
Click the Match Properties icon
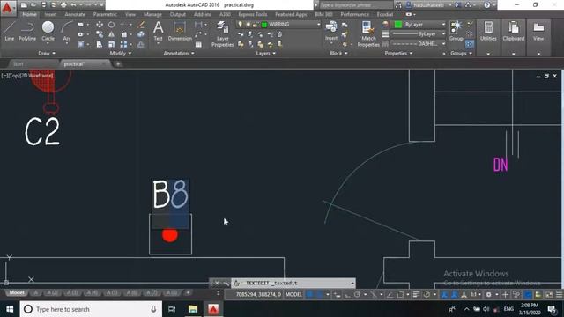coord(368,33)
